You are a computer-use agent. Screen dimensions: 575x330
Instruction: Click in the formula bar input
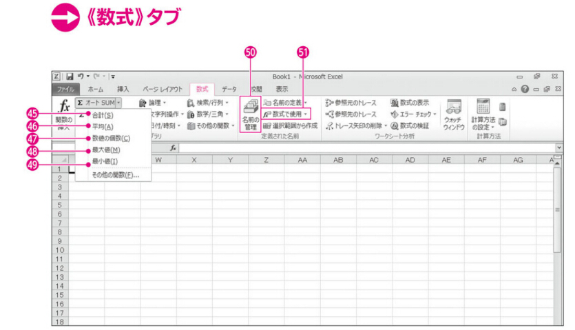click(x=367, y=147)
